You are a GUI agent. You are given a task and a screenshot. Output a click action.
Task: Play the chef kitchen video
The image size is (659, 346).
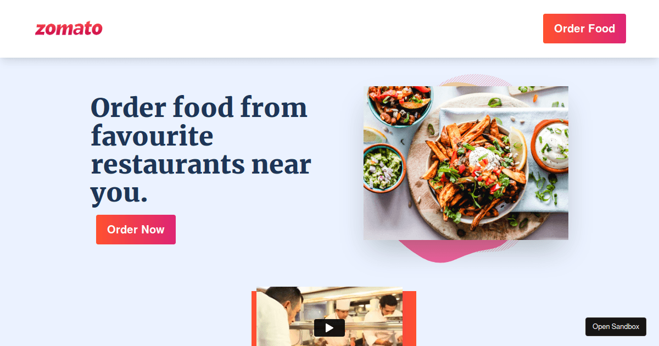point(329,328)
